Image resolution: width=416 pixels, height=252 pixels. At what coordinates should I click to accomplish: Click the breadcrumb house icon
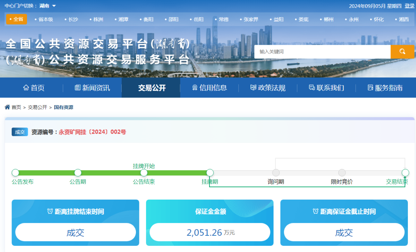coord(7,107)
